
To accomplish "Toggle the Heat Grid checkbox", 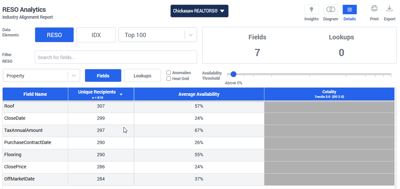I will (169, 79).
